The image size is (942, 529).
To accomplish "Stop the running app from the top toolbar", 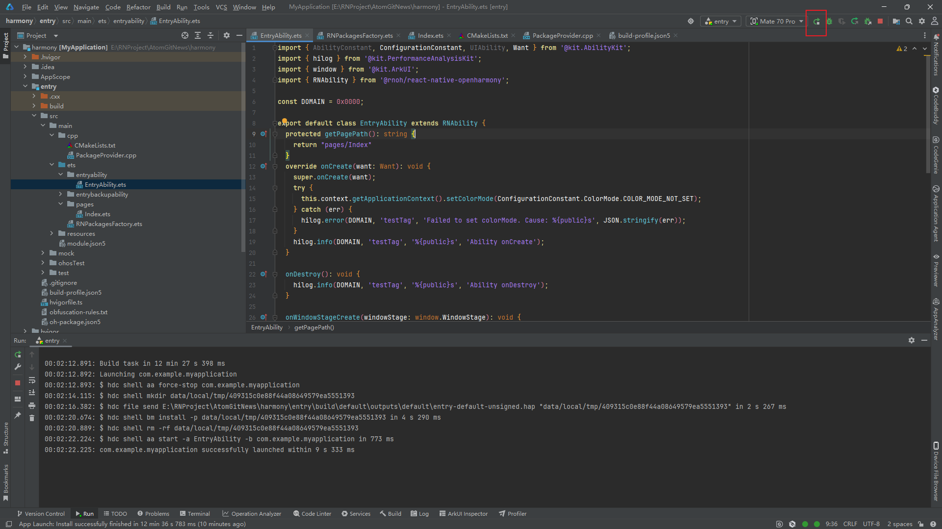I will (880, 21).
